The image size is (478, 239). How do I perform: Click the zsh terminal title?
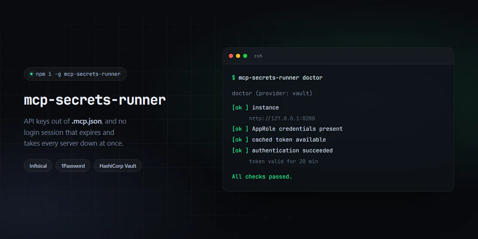click(x=258, y=56)
